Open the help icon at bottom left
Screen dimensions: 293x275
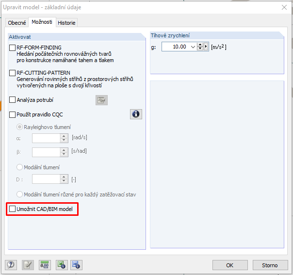[11, 265]
